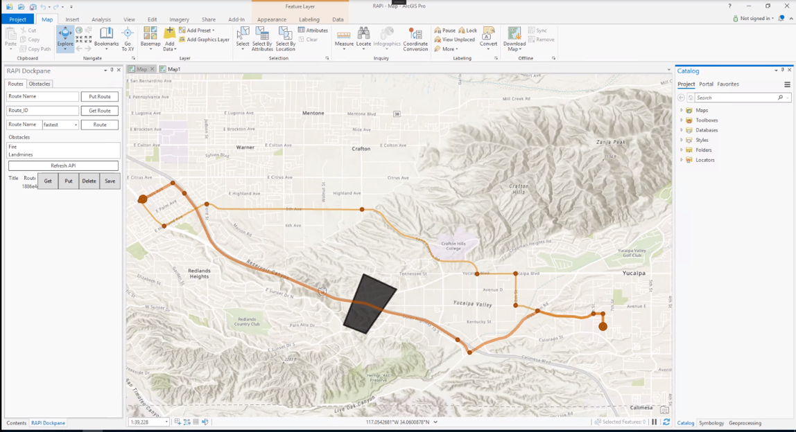
Task: Click the Refresh API button
Action: pyautogui.click(x=64, y=165)
